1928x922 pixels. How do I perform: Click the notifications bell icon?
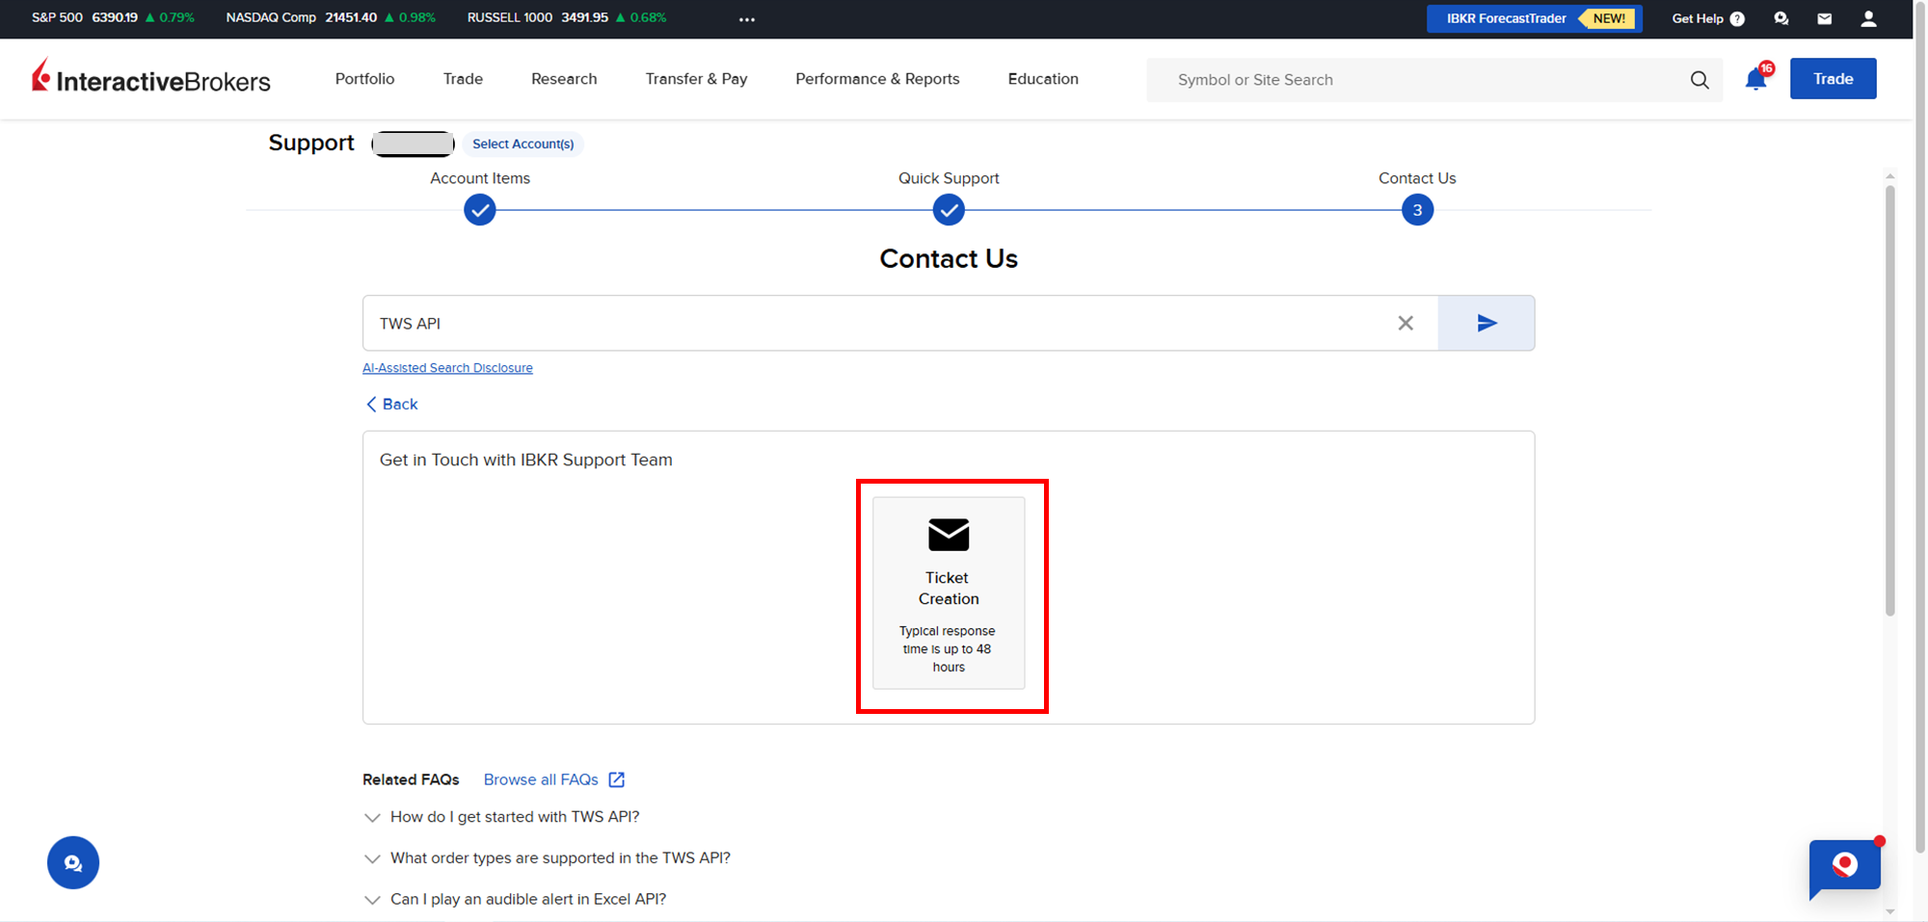[x=1755, y=80]
